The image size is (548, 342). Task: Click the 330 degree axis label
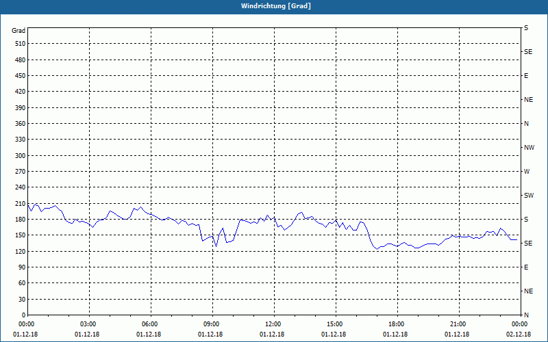point(21,140)
